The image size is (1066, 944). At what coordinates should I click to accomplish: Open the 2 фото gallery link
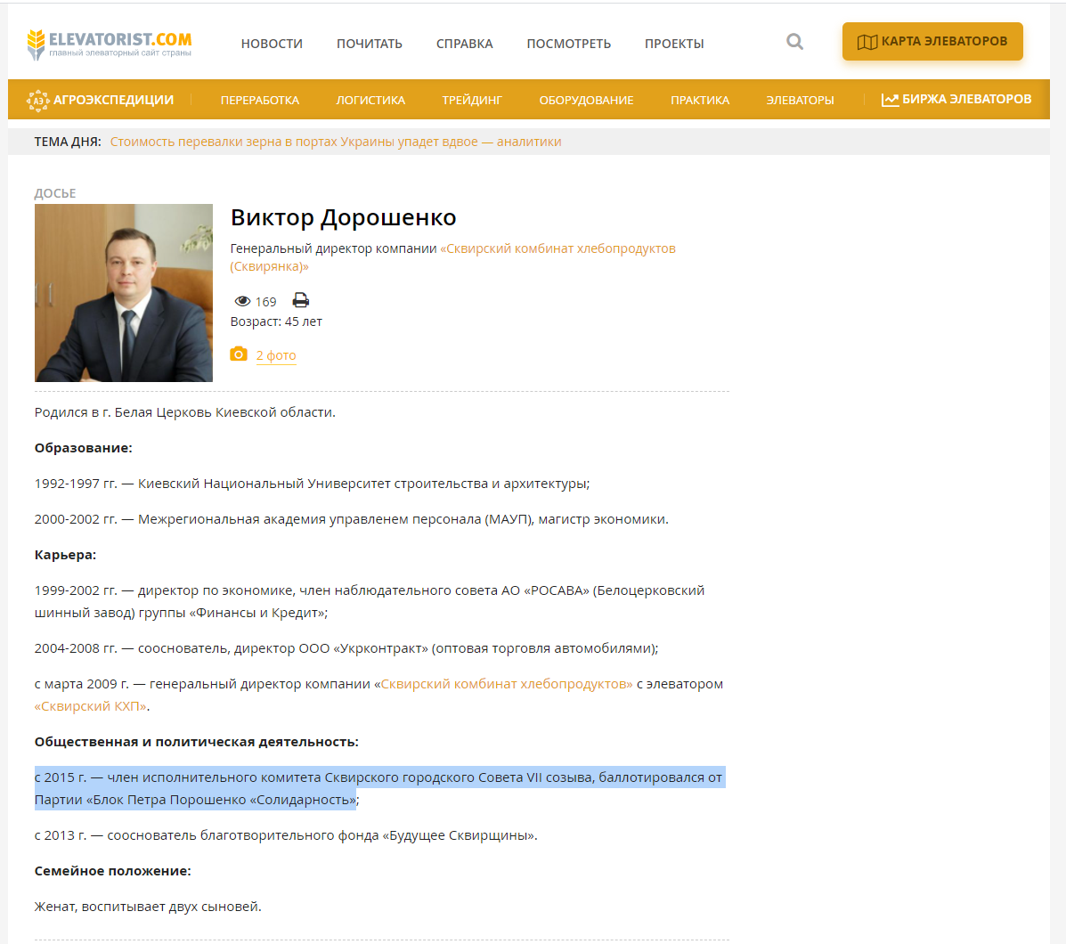[276, 354]
